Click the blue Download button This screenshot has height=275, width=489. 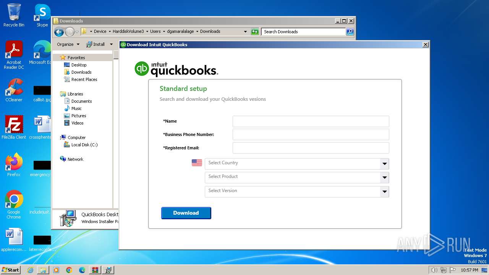(x=186, y=213)
